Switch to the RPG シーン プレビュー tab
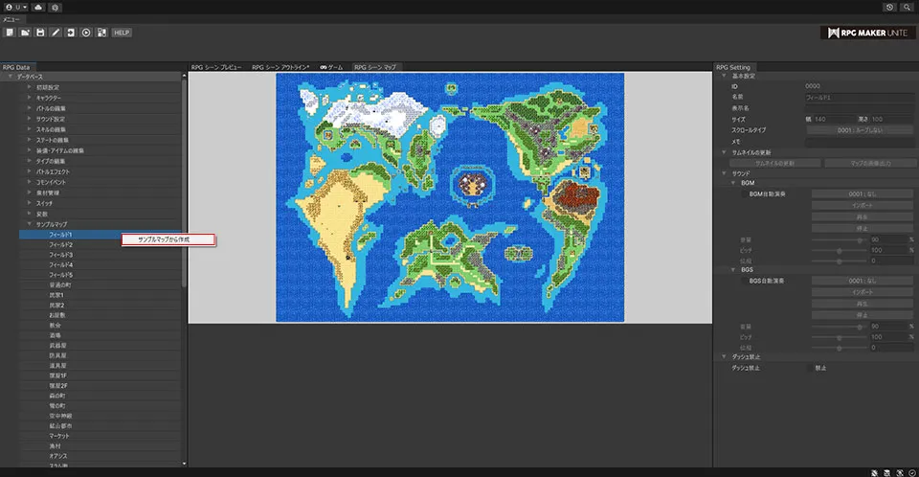This screenshot has height=477, width=919. tap(216, 68)
